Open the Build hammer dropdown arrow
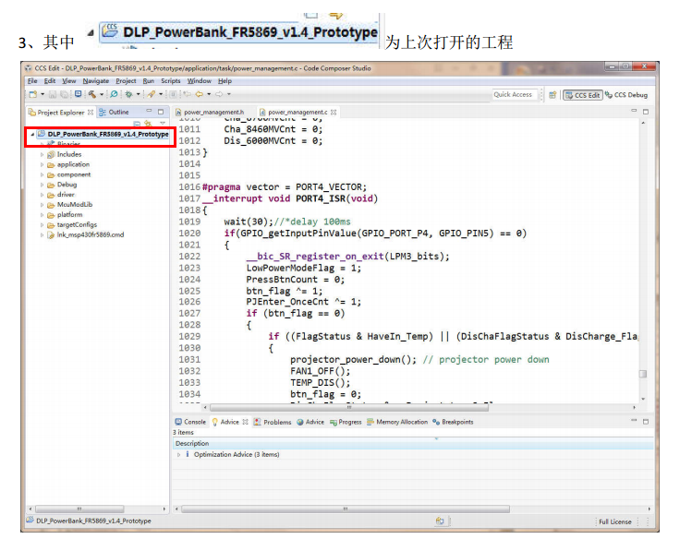 pos(102,94)
